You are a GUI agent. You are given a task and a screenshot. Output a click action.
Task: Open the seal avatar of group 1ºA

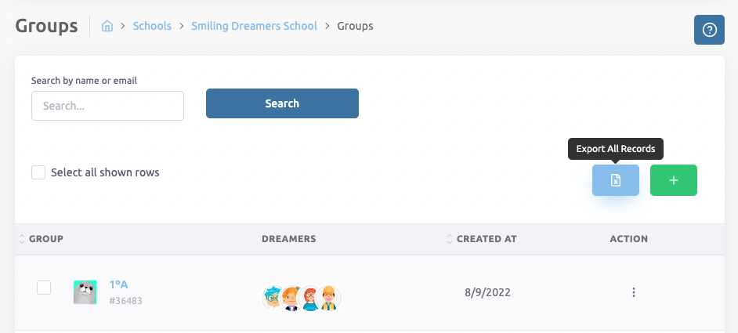coord(85,292)
